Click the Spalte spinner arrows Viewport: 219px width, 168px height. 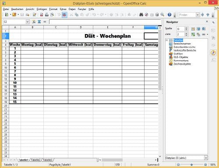pos(186,29)
